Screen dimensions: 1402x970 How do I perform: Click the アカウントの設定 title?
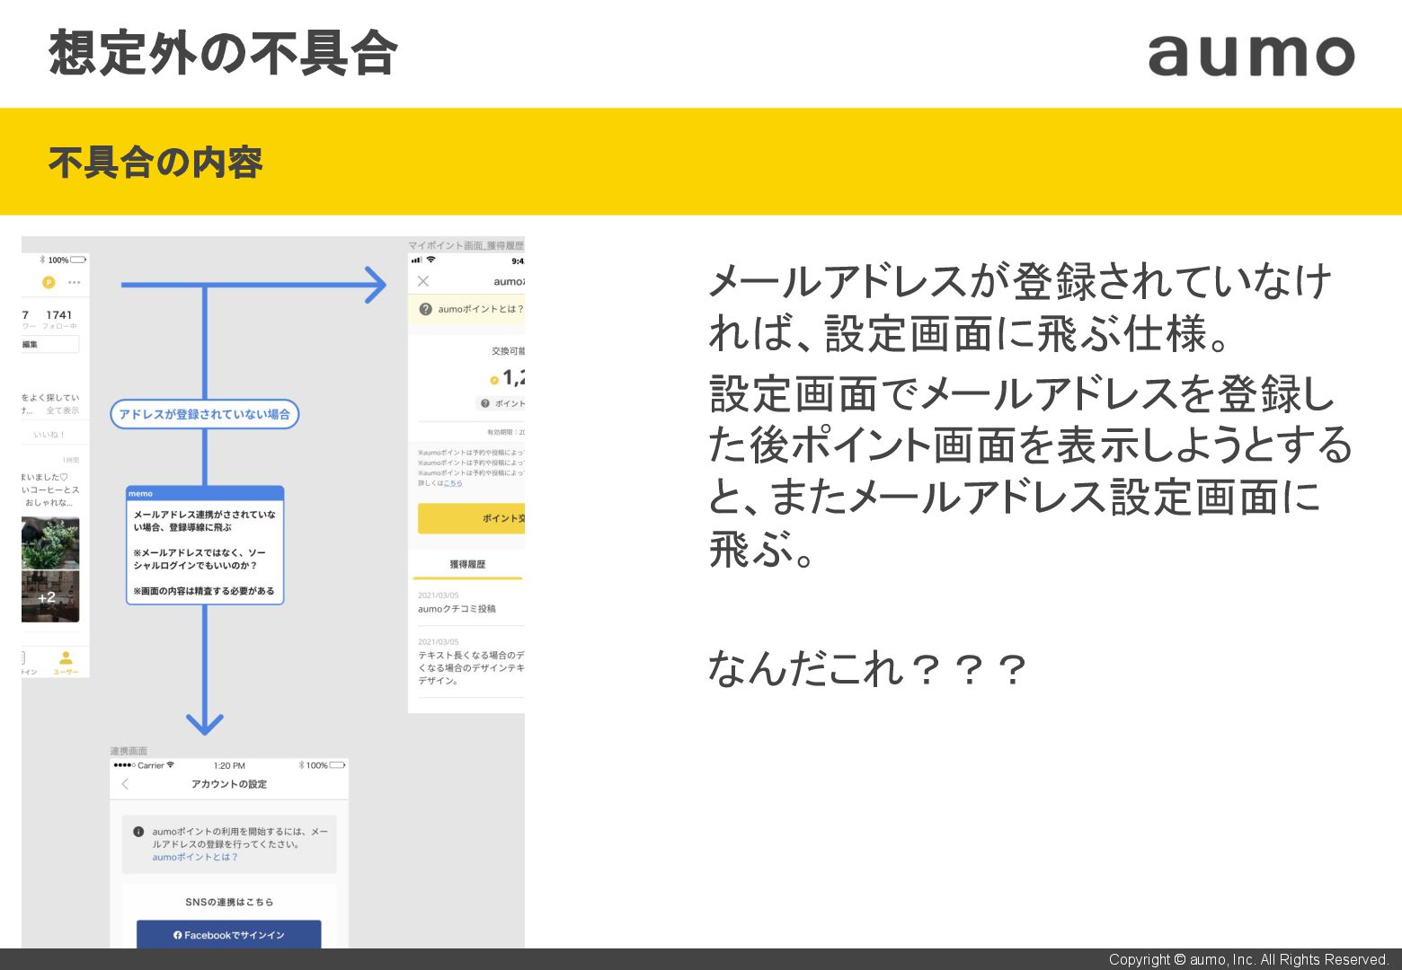(x=229, y=784)
